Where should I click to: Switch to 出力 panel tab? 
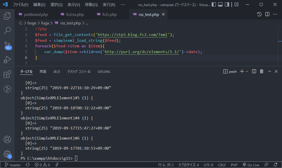pos(57,72)
